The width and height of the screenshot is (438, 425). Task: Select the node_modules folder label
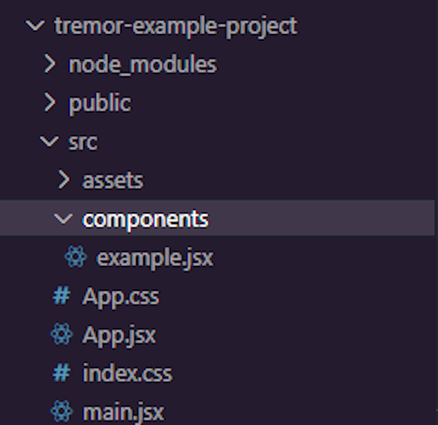pos(143,64)
